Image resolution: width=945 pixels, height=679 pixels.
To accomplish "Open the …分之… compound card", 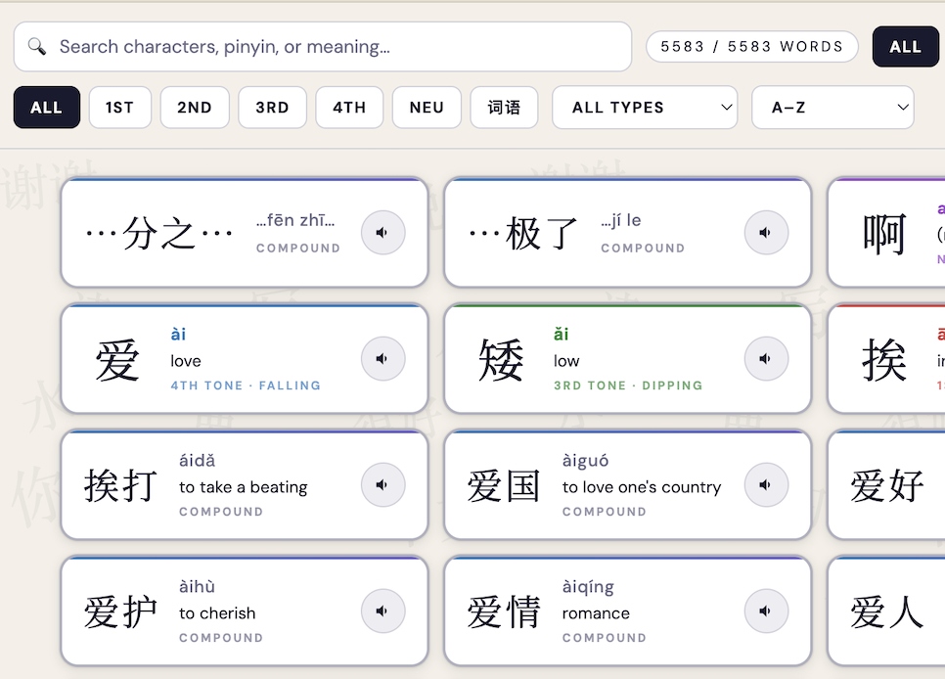I will point(245,233).
